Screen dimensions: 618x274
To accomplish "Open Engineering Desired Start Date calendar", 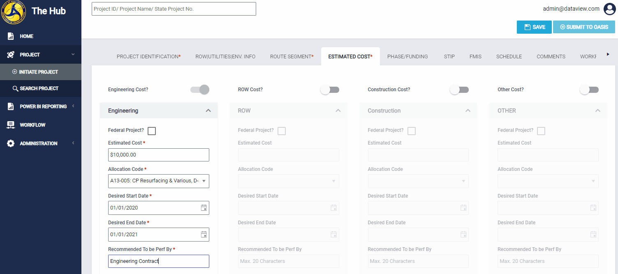I will (204, 208).
